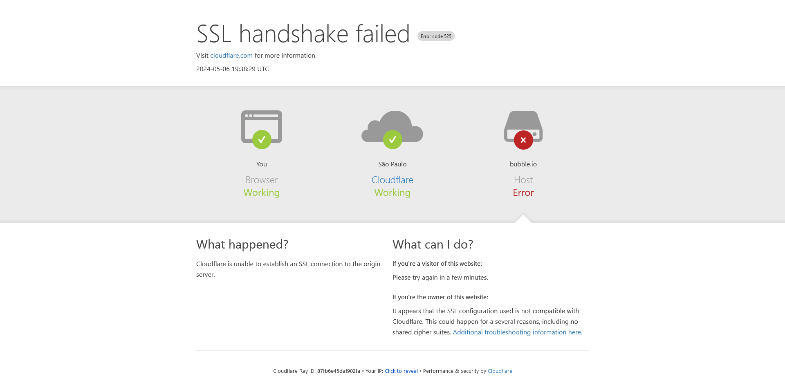Click the gray cloud icon above São Paulo
The height and width of the screenshot is (390, 785).
pos(392,127)
